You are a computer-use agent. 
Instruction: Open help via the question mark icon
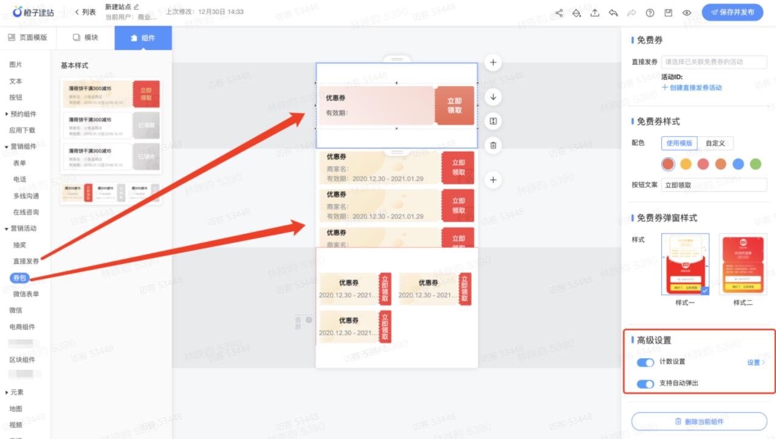(x=650, y=12)
